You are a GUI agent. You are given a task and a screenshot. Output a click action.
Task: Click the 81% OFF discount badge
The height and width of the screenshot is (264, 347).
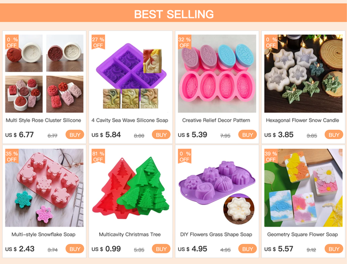98,156
